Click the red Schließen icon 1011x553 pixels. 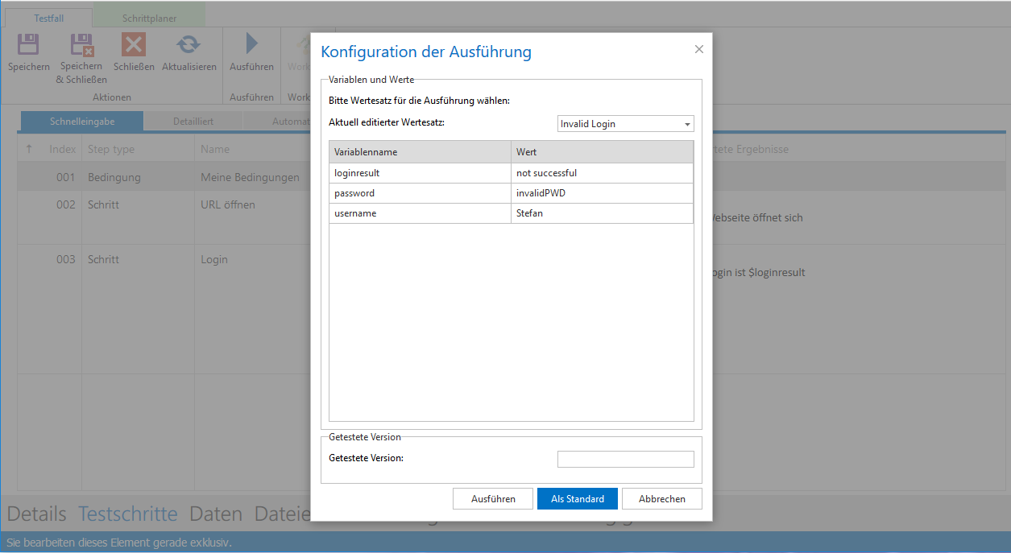(x=134, y=45)
